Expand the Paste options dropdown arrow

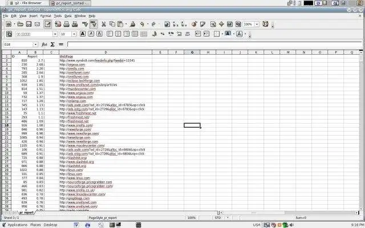coord(126,24)
